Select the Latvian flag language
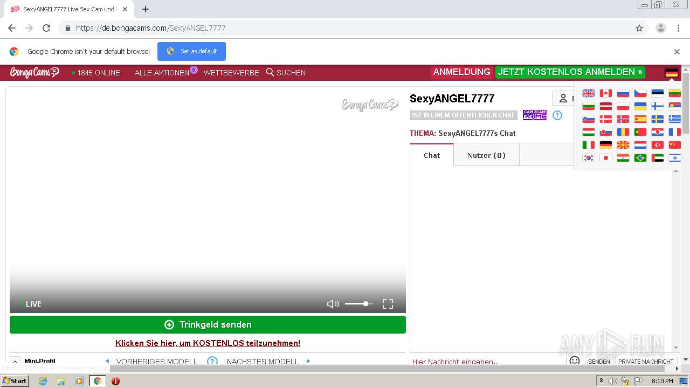The height and width of the screenshot is (388, 690). pos(606,106)
